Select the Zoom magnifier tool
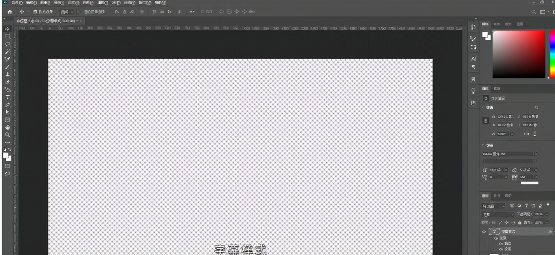 (7, 135)
